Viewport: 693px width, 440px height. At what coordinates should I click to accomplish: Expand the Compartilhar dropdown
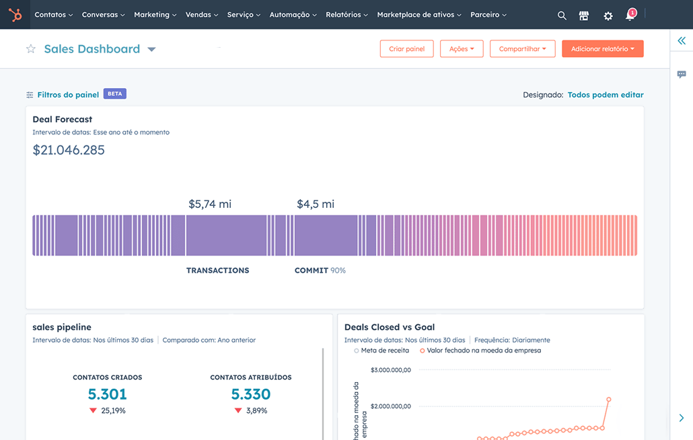pyautogui.click(x=522, y=49)
